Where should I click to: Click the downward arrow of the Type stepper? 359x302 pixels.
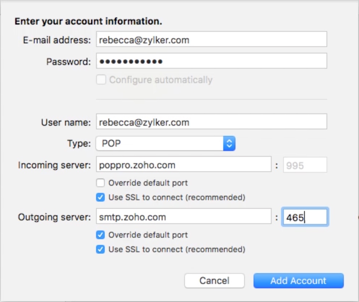230,146
